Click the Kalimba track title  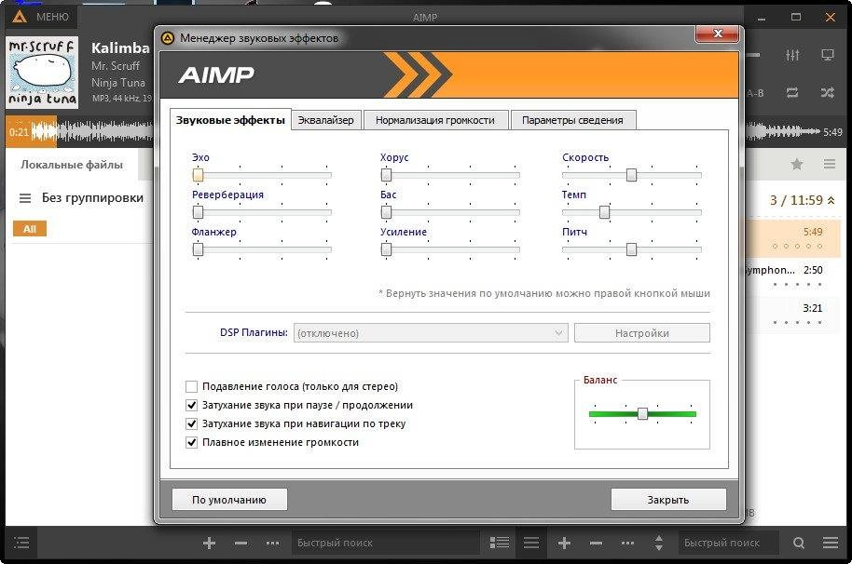tap(120, 47)
